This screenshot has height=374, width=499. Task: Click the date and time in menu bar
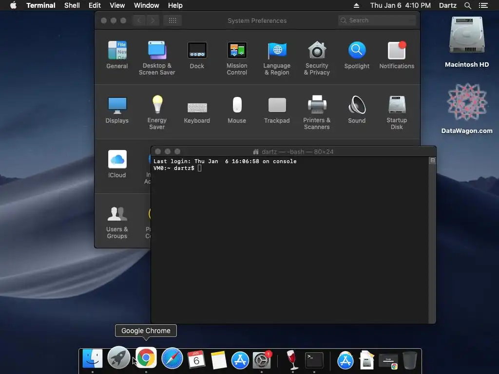point(401,5)
